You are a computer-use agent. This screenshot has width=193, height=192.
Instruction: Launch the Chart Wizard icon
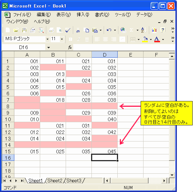[154, 30]
